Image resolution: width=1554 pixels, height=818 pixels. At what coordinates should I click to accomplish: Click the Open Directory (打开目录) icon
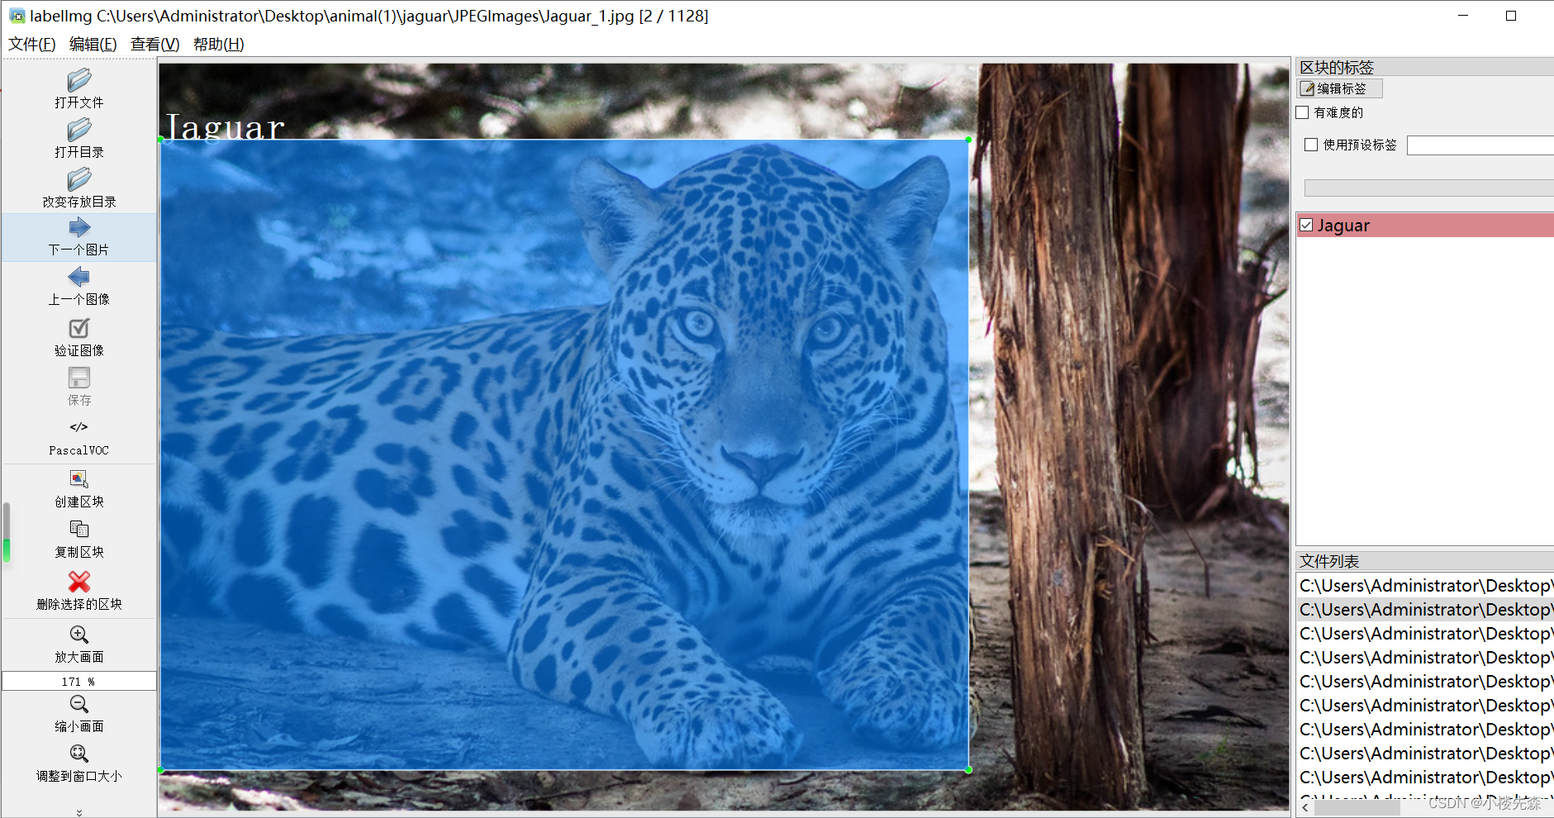pyautogui.click(x=79, y=131)
